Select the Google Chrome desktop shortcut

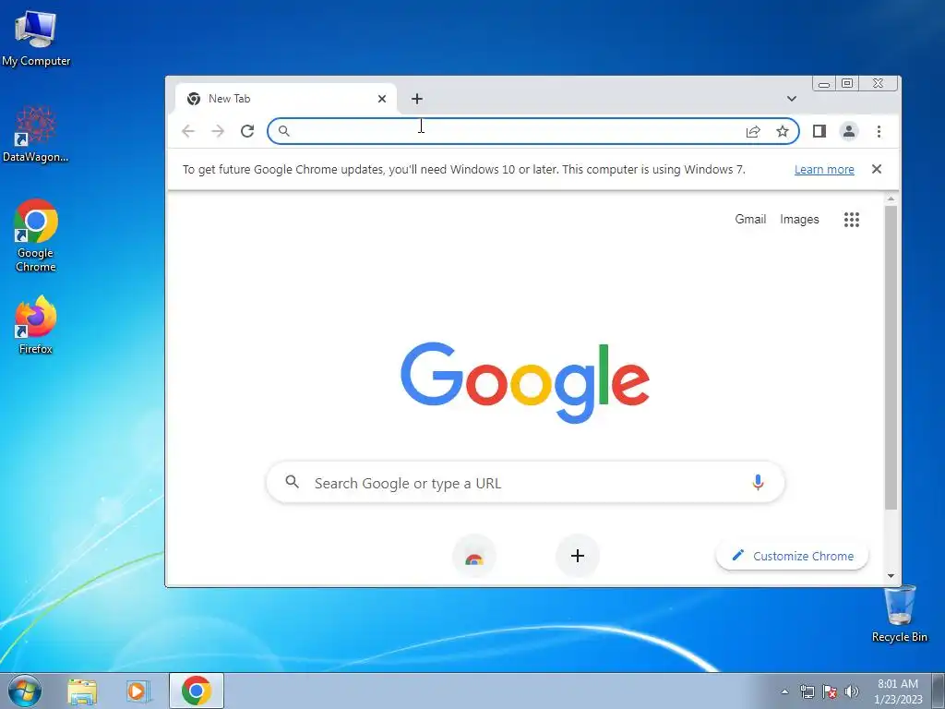(x=36, y=235)
